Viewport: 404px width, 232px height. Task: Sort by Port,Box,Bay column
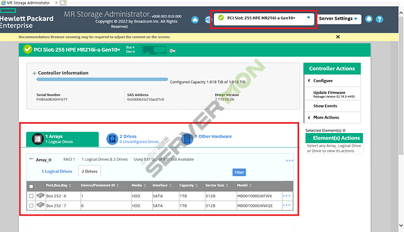[x=59, y=185]
